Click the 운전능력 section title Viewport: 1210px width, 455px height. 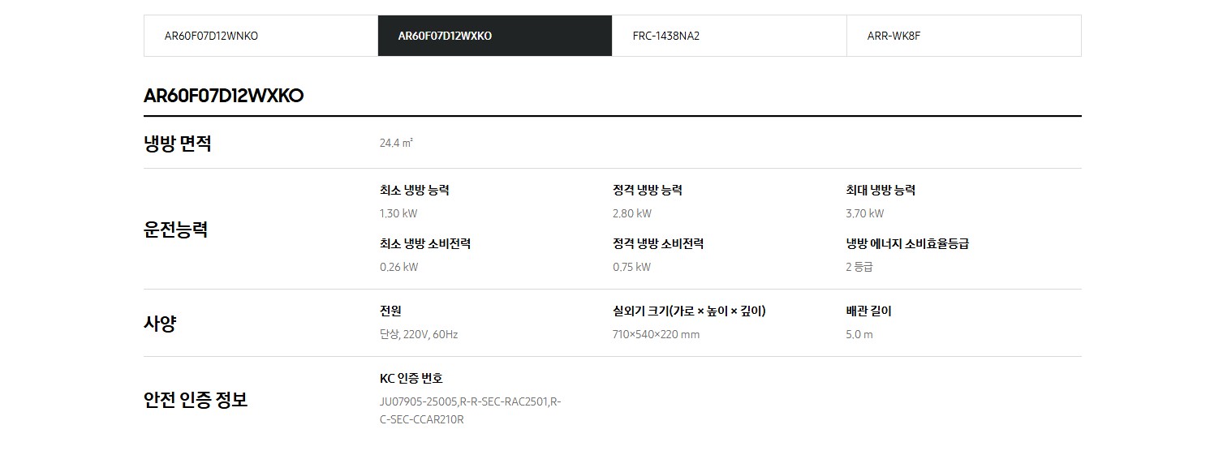pyautogui.click(x=176, y=230)
